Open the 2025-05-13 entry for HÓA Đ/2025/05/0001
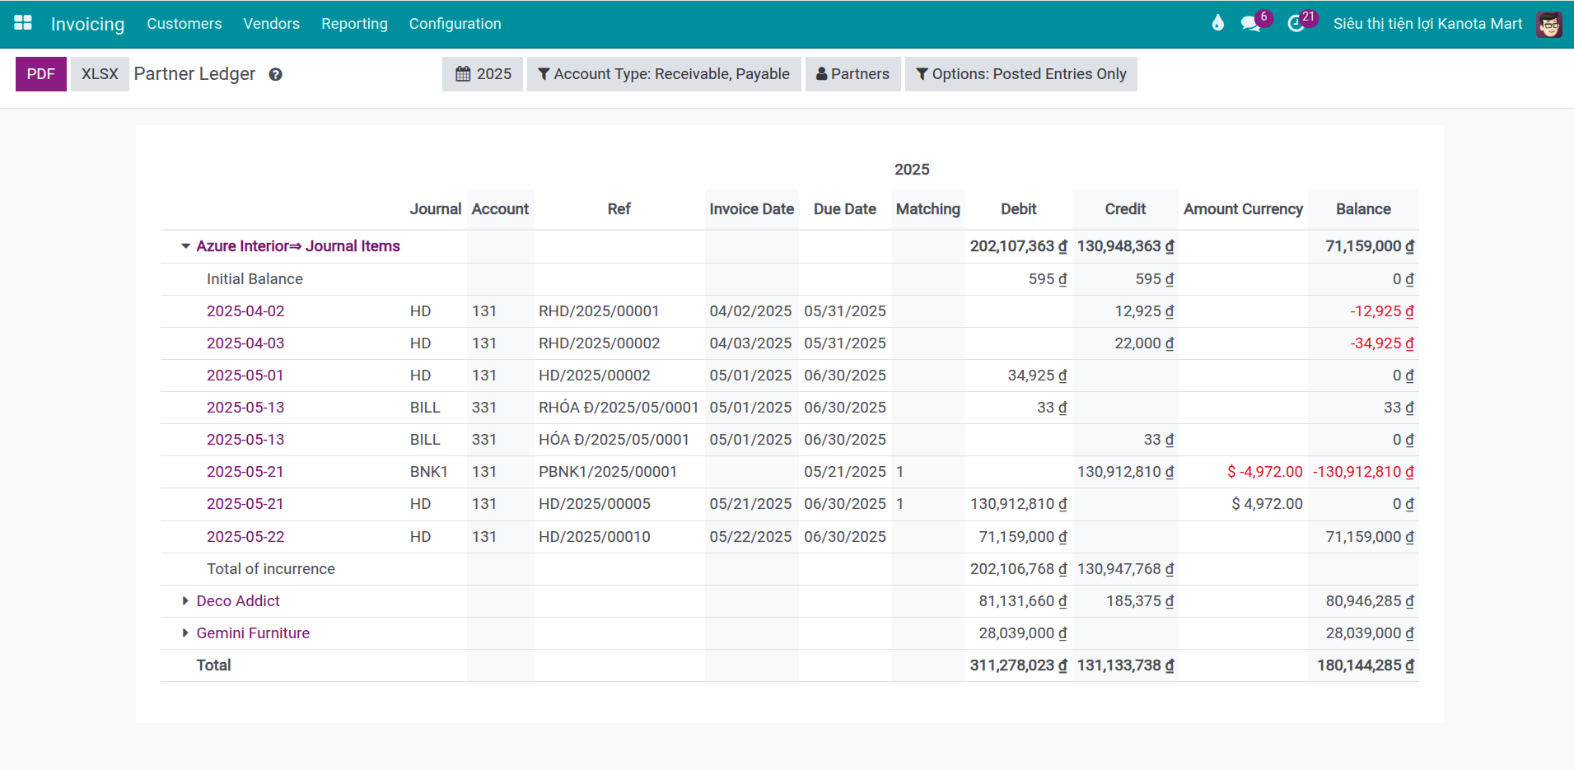 click(245, 440)
